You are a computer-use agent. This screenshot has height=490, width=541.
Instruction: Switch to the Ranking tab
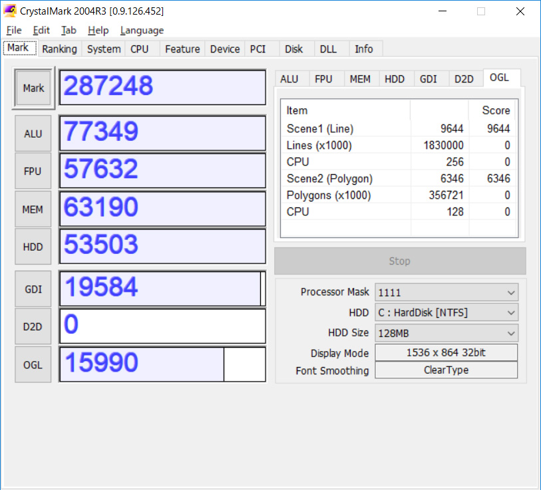pos(59,49)
